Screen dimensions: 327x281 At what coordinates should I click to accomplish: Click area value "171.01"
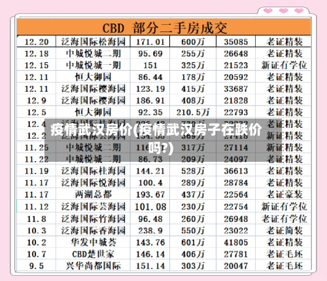pos(150,42)
